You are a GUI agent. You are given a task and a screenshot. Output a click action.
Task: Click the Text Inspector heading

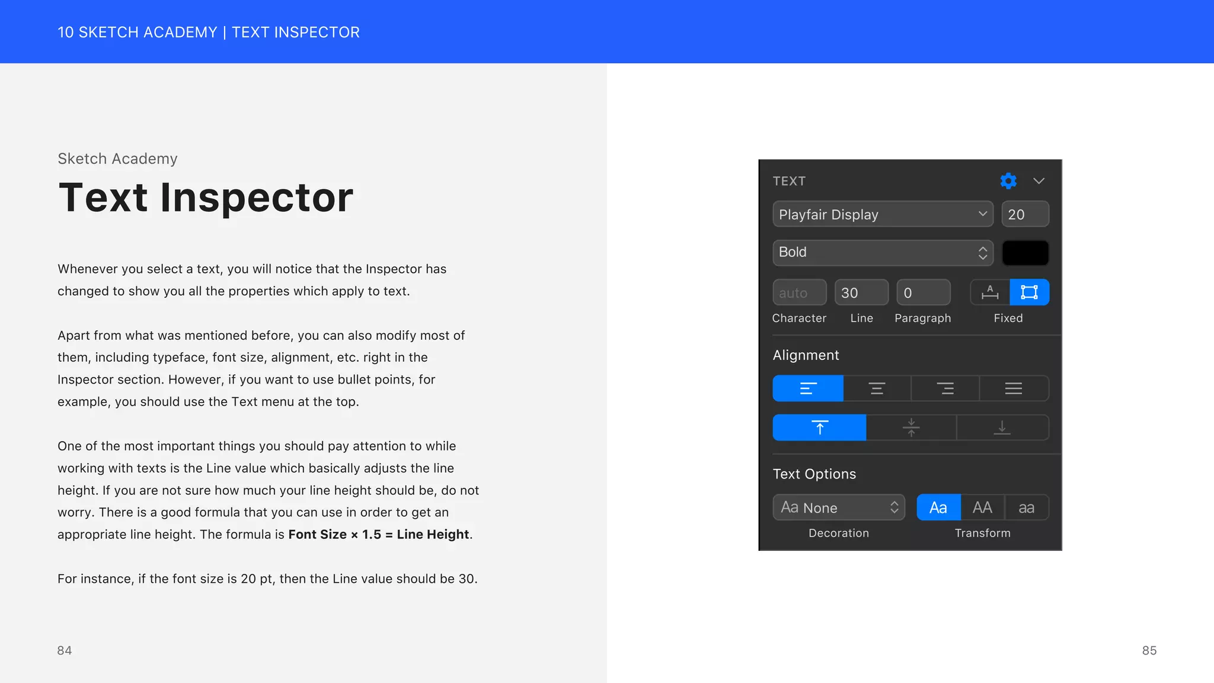pyautogui.click(x=206, y=197)
